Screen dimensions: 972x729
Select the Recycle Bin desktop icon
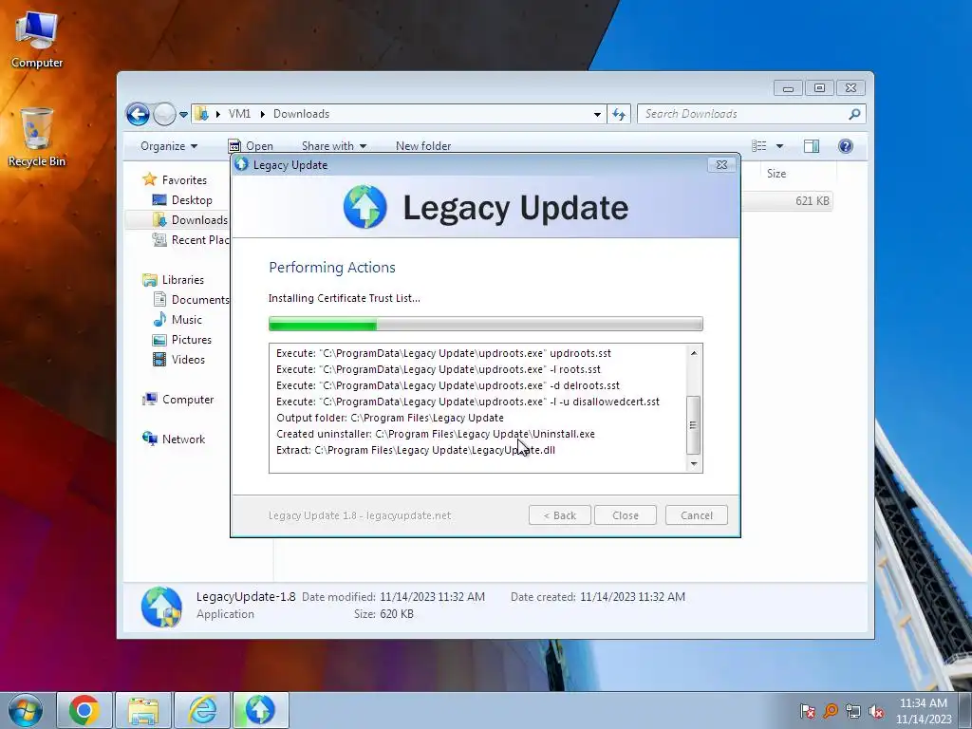pos(37,137)
